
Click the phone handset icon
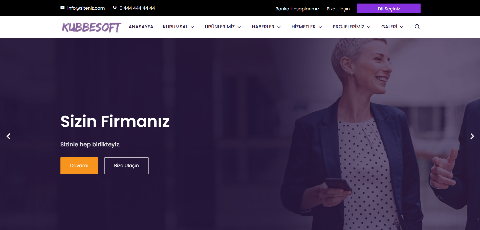coord(115,8)
